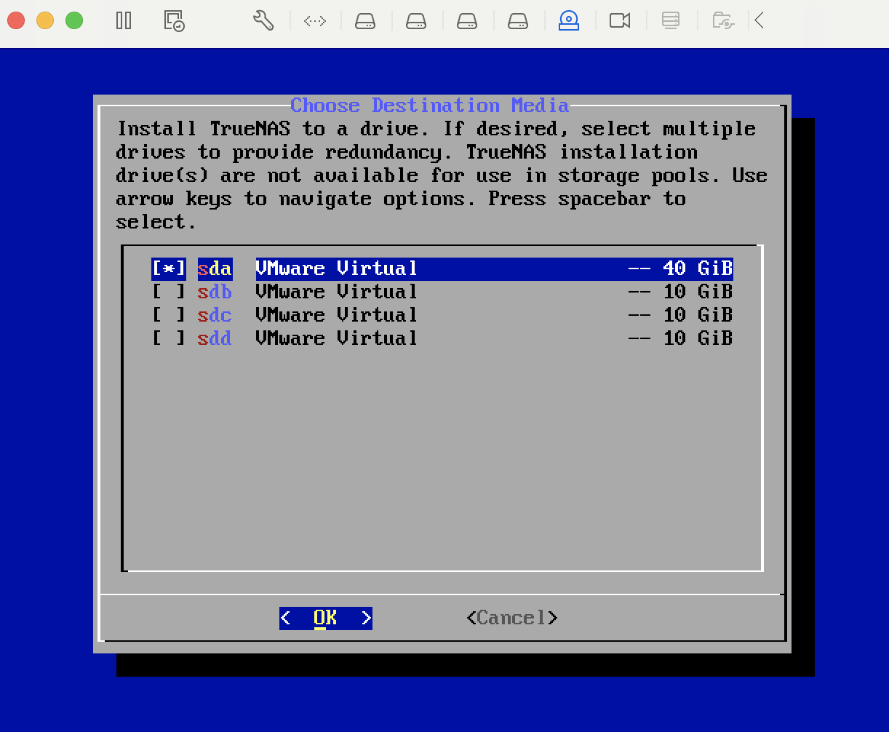
Task: Check the sdb drive checkbox
Action: coord(169,292)
